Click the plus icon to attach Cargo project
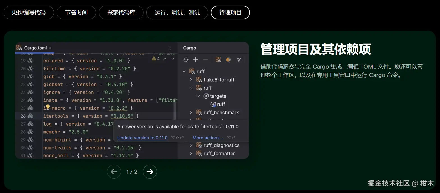 click(x=196, y=60)
